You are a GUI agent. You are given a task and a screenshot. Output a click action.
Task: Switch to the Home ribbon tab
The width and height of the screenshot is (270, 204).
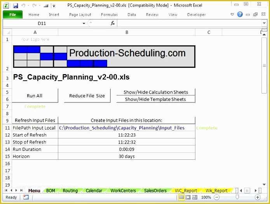[34, 15]
